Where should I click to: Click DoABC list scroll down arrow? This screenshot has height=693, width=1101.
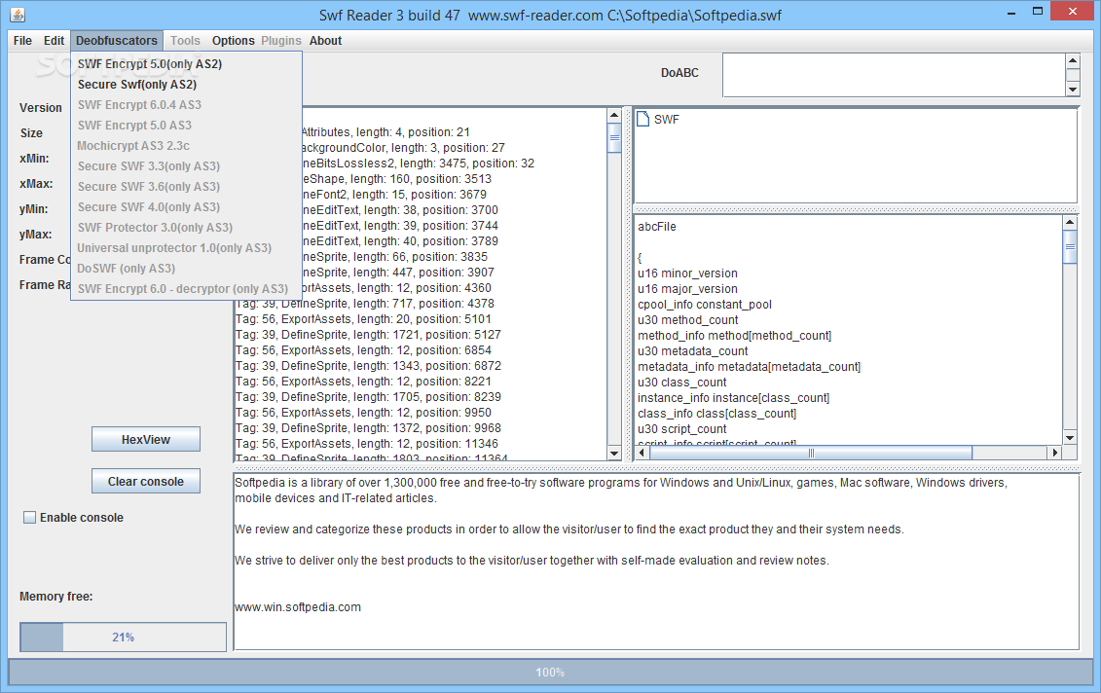pos(1072,90)
